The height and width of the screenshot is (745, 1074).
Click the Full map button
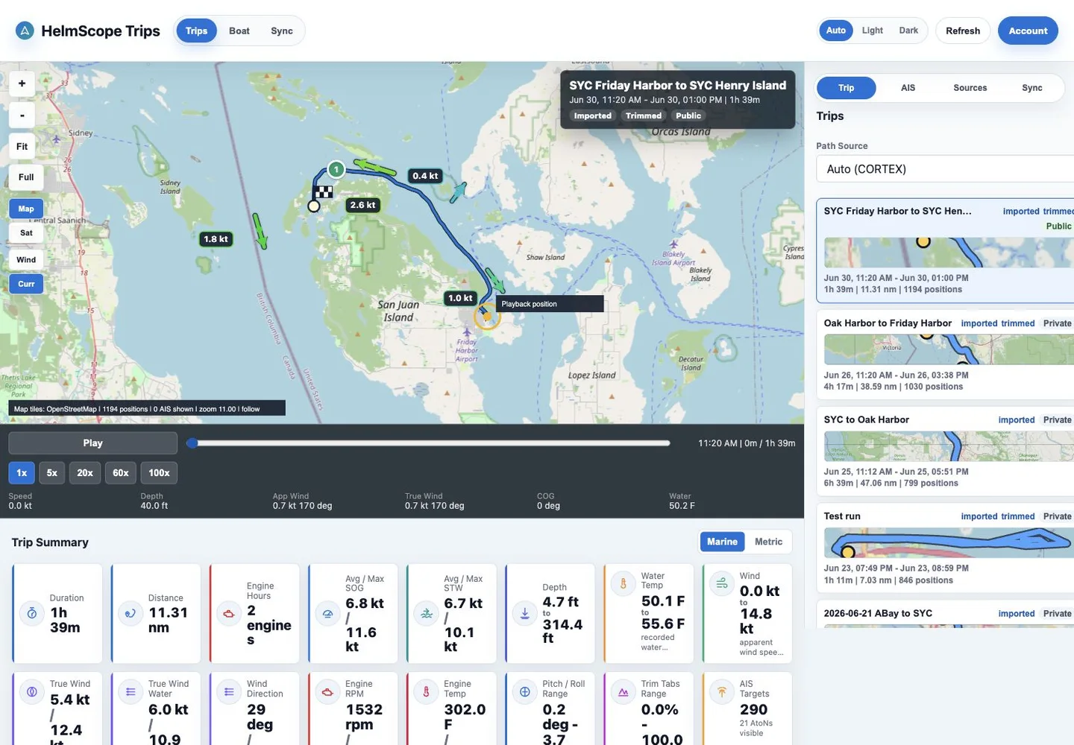pos(26,177)
